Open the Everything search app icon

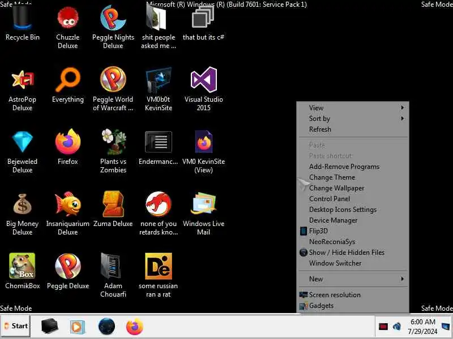point(67,85)
